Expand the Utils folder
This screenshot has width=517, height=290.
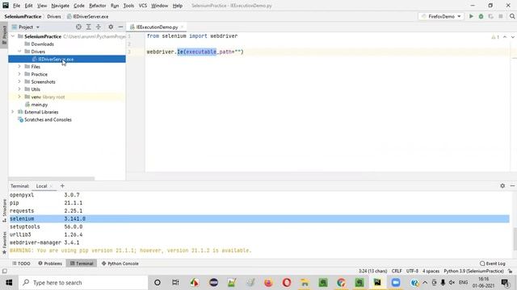pyautogui.click(x=19, y=89)
